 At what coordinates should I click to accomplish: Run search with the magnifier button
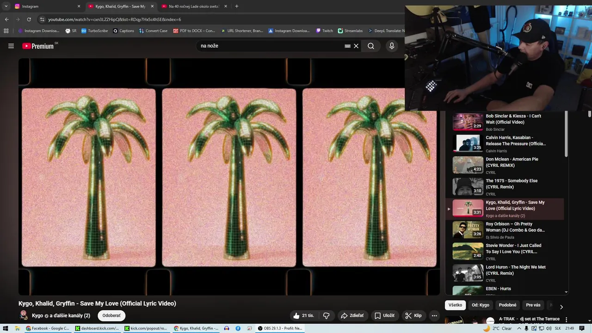(371, 46)
